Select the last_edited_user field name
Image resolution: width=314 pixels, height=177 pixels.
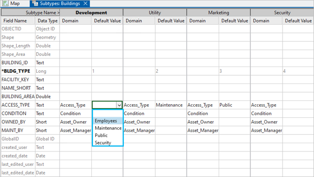pos(18,164)
